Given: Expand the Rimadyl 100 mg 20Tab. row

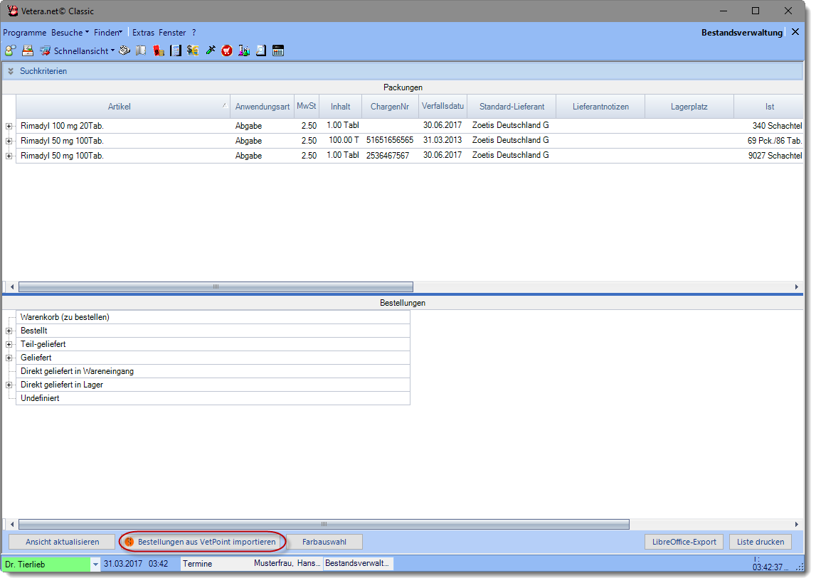Looking at the screenshot, I should pos(9,126).
